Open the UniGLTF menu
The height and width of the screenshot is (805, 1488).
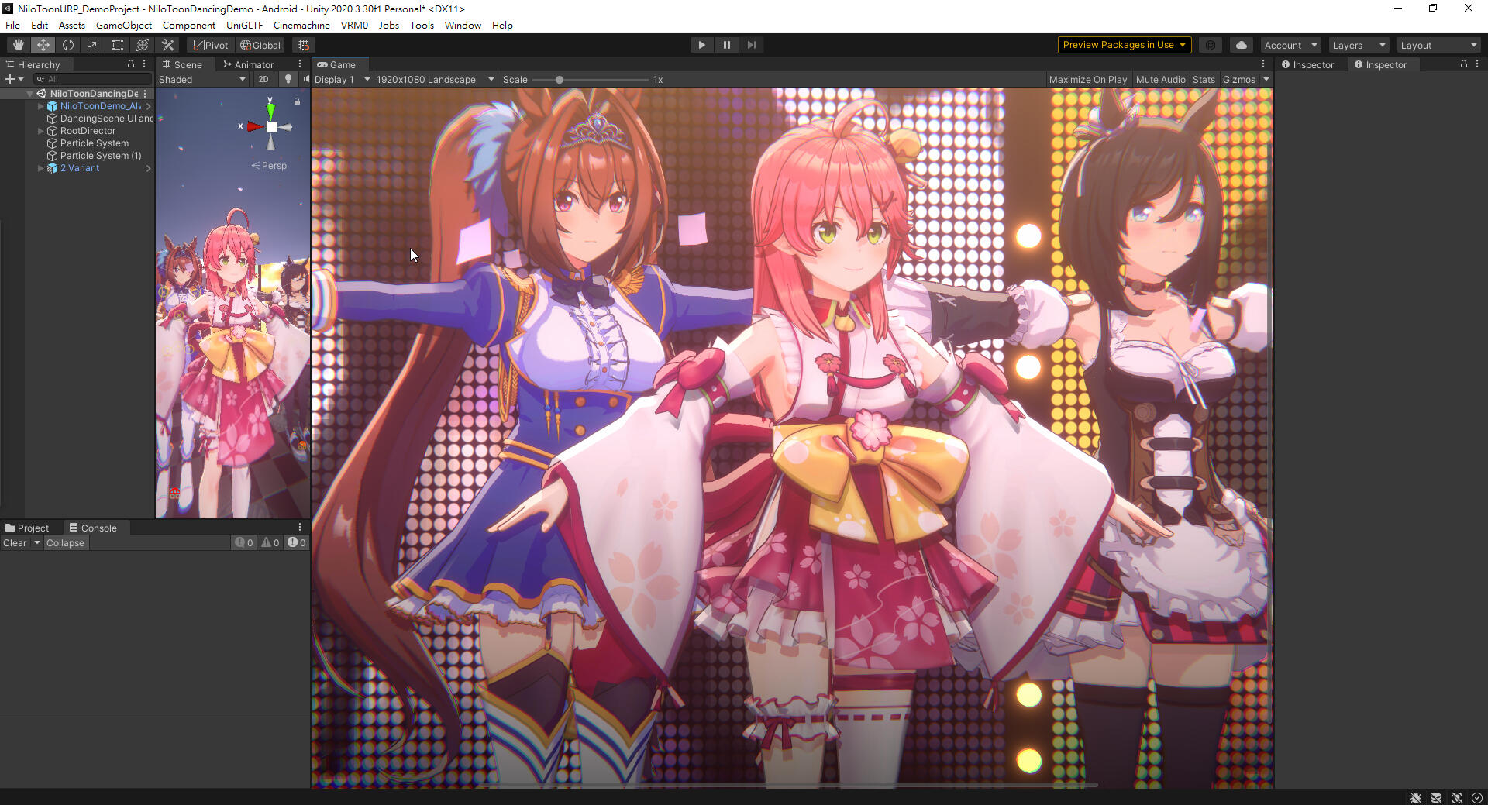244,25
